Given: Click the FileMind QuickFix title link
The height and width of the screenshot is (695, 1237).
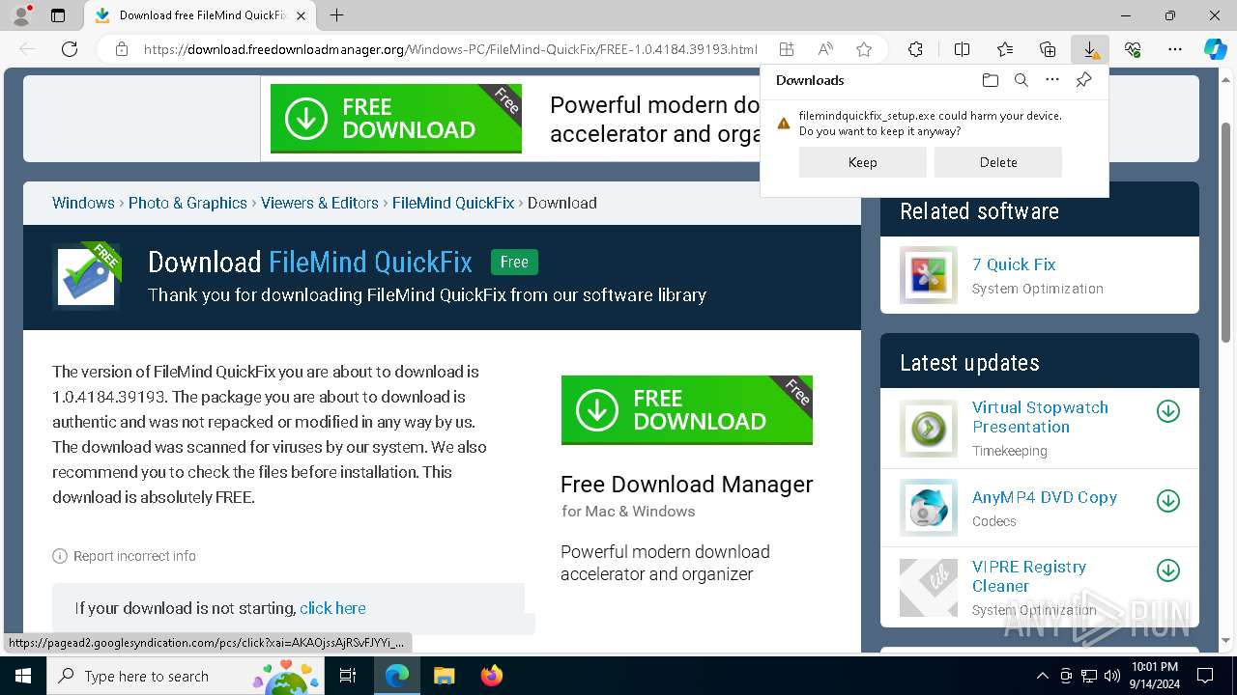Looking at the screenshot, I should 370,262.
